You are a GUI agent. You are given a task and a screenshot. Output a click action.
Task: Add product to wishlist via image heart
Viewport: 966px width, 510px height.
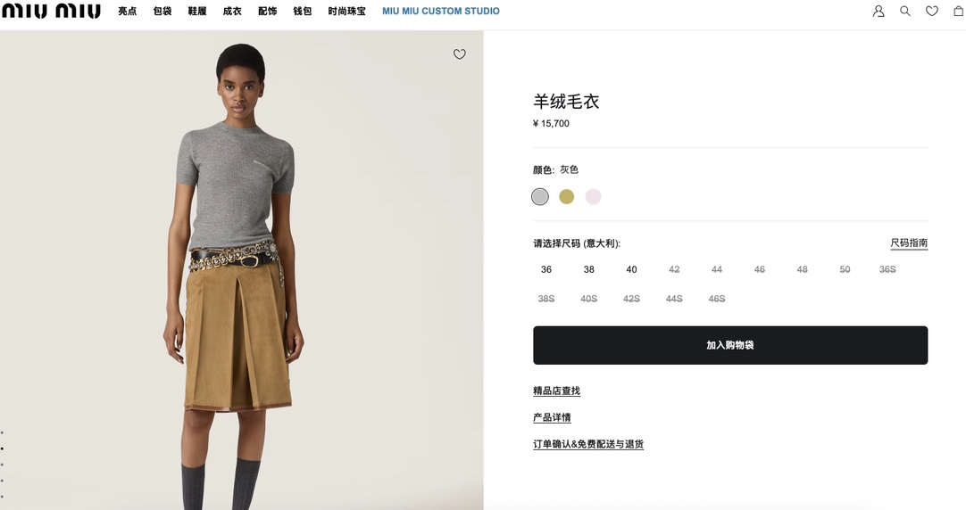pos(460,54)
